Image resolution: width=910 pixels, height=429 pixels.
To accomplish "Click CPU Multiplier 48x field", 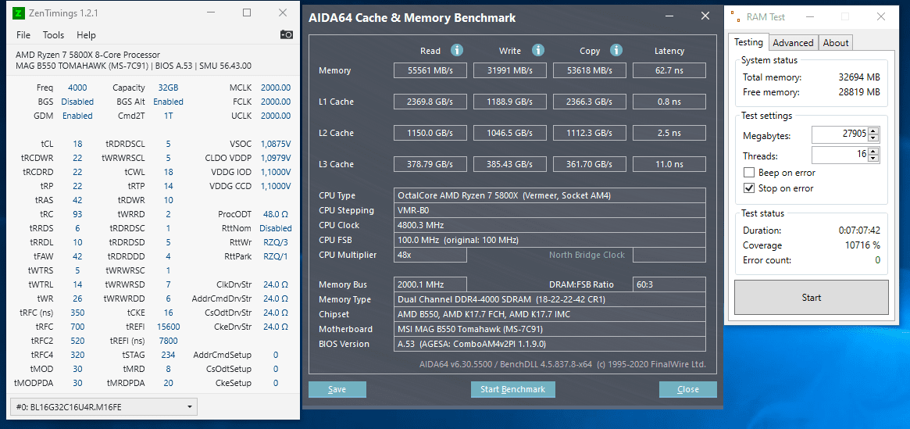I will click(x=430, y=255).
